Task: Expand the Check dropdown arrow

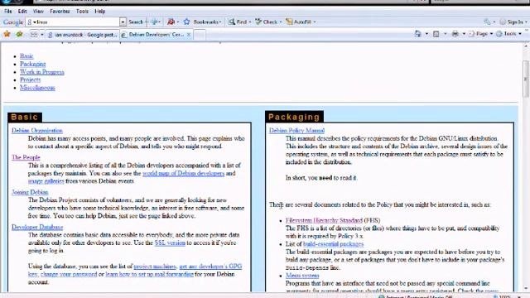Action: pos(281,22)
